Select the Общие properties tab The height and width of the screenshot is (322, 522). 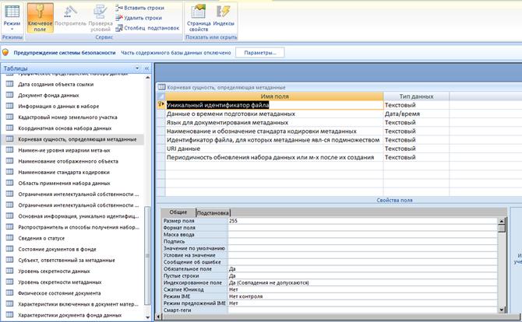click(x=178, y=212)
